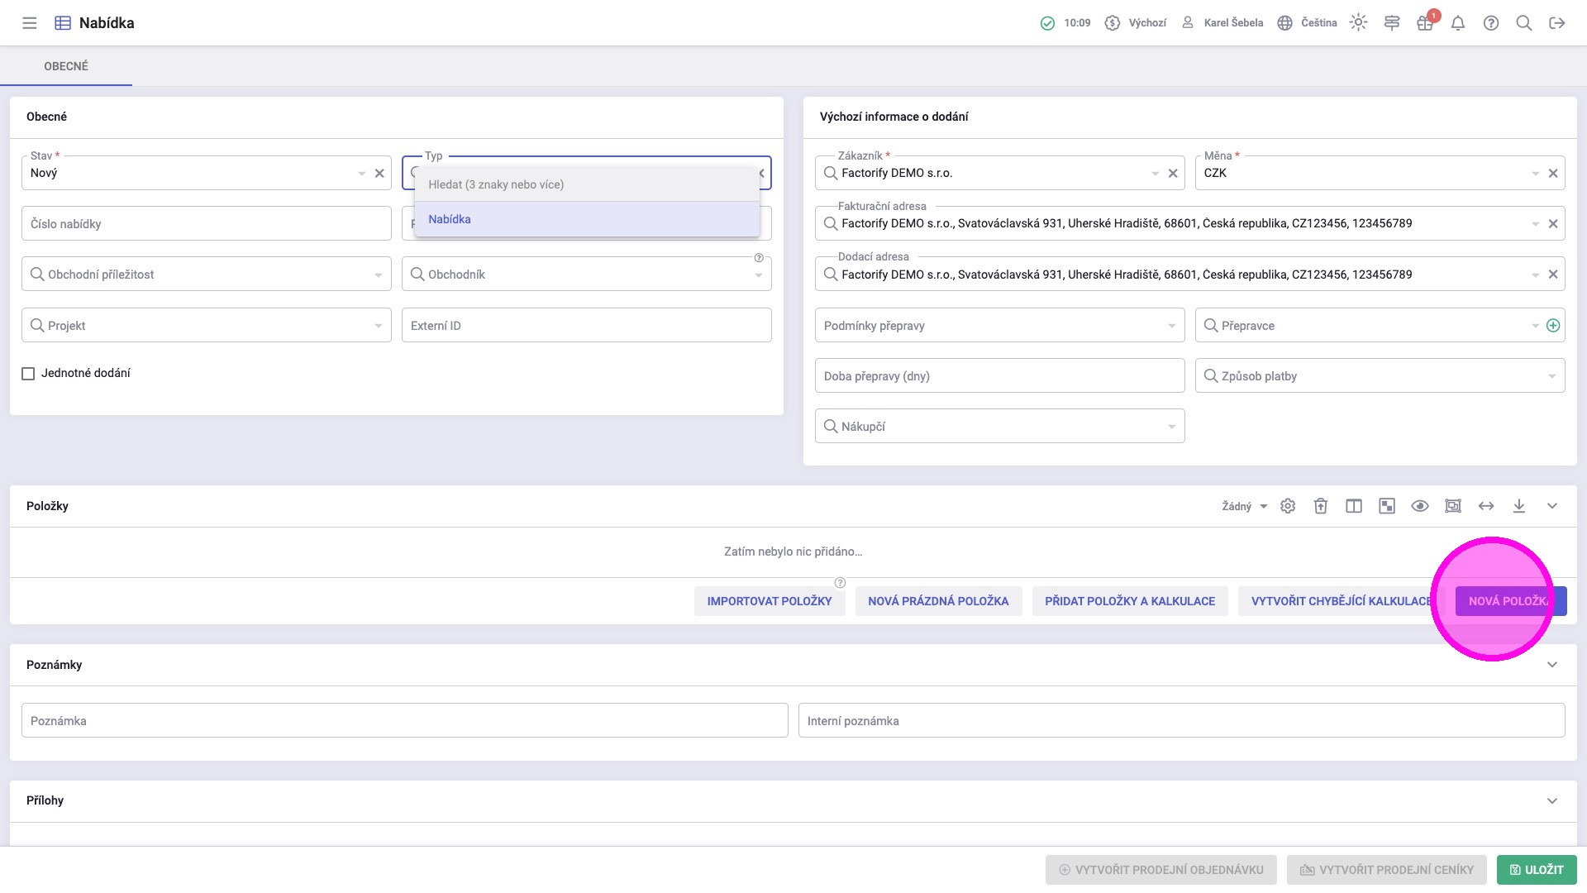Toggle column layout icon in Položky toolbar
The height and width of the screenshot is (893, 1587).
click(x=1354, y=506)
